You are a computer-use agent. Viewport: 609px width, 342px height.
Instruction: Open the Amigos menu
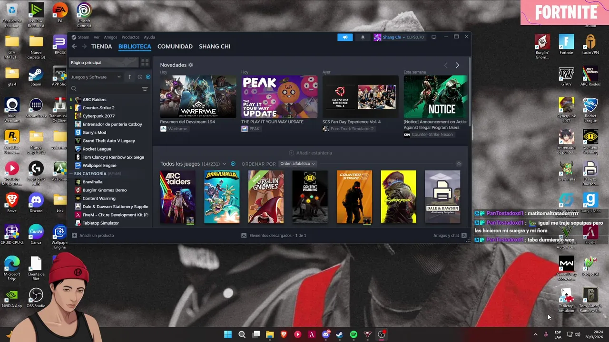[x=110, y=37]
